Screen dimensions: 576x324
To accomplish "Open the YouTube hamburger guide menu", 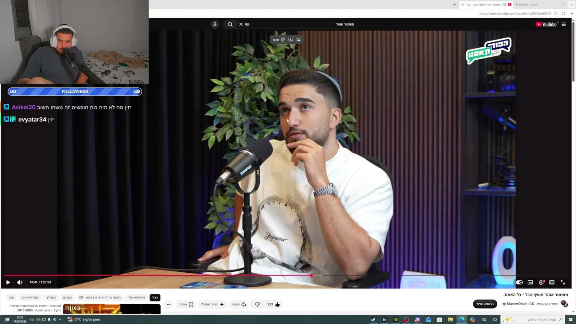I will 563,24.
